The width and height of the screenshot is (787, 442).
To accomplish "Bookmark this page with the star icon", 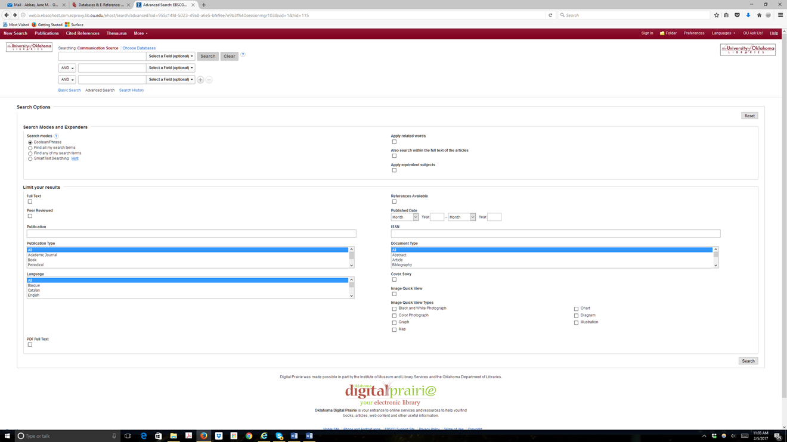I will point(717,15).
